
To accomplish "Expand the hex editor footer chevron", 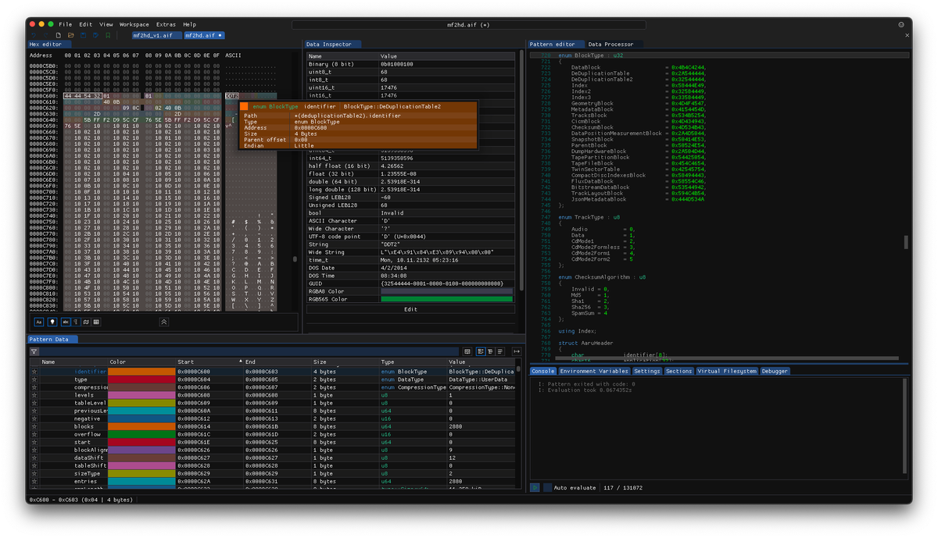I will pyautogui.click(x=164, y=322).
